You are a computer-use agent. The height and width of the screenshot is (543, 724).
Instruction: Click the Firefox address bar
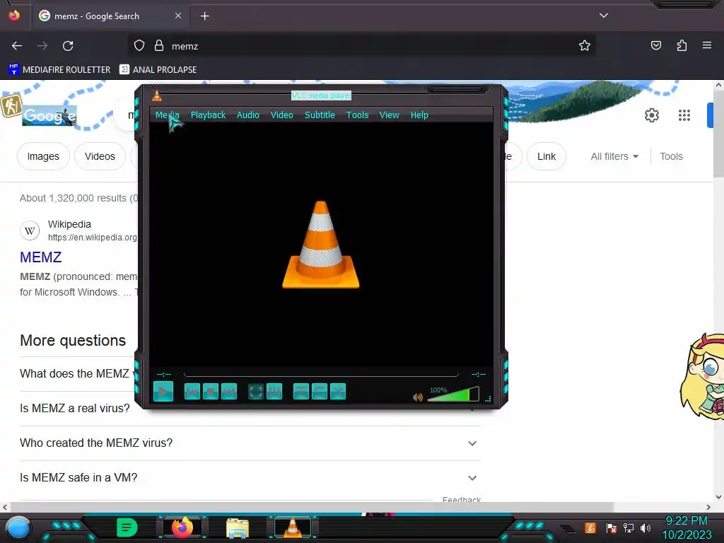363,46
